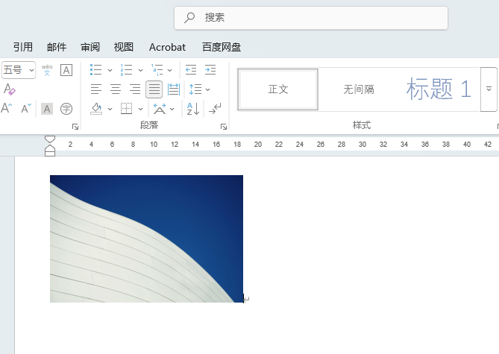
Task: Expand the numbered list options arrow
Action: 141,70
